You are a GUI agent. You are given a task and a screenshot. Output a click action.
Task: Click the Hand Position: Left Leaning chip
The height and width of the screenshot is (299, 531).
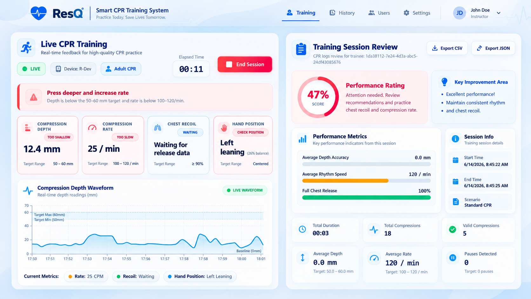click(200, 276)
